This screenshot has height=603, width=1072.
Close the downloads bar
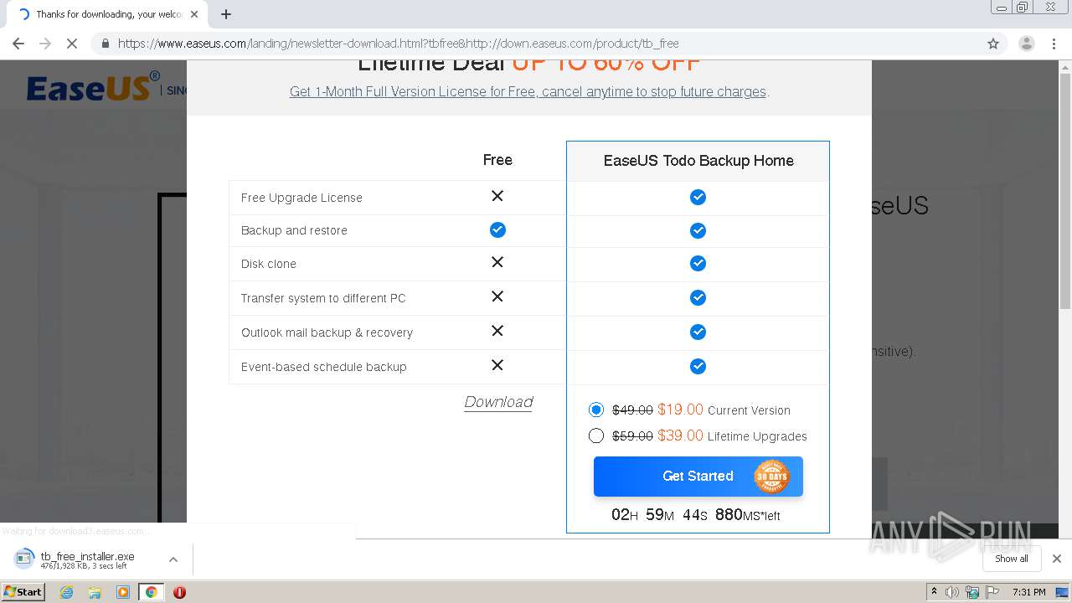pyautogui.click(x=1056, y=559)
